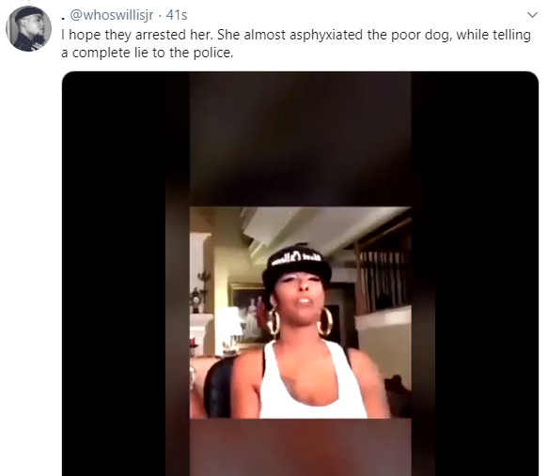The height and width of the screenshot is (476, 548).
Task: Click the right gold hoop earring in video
Action: coord(325,321)
